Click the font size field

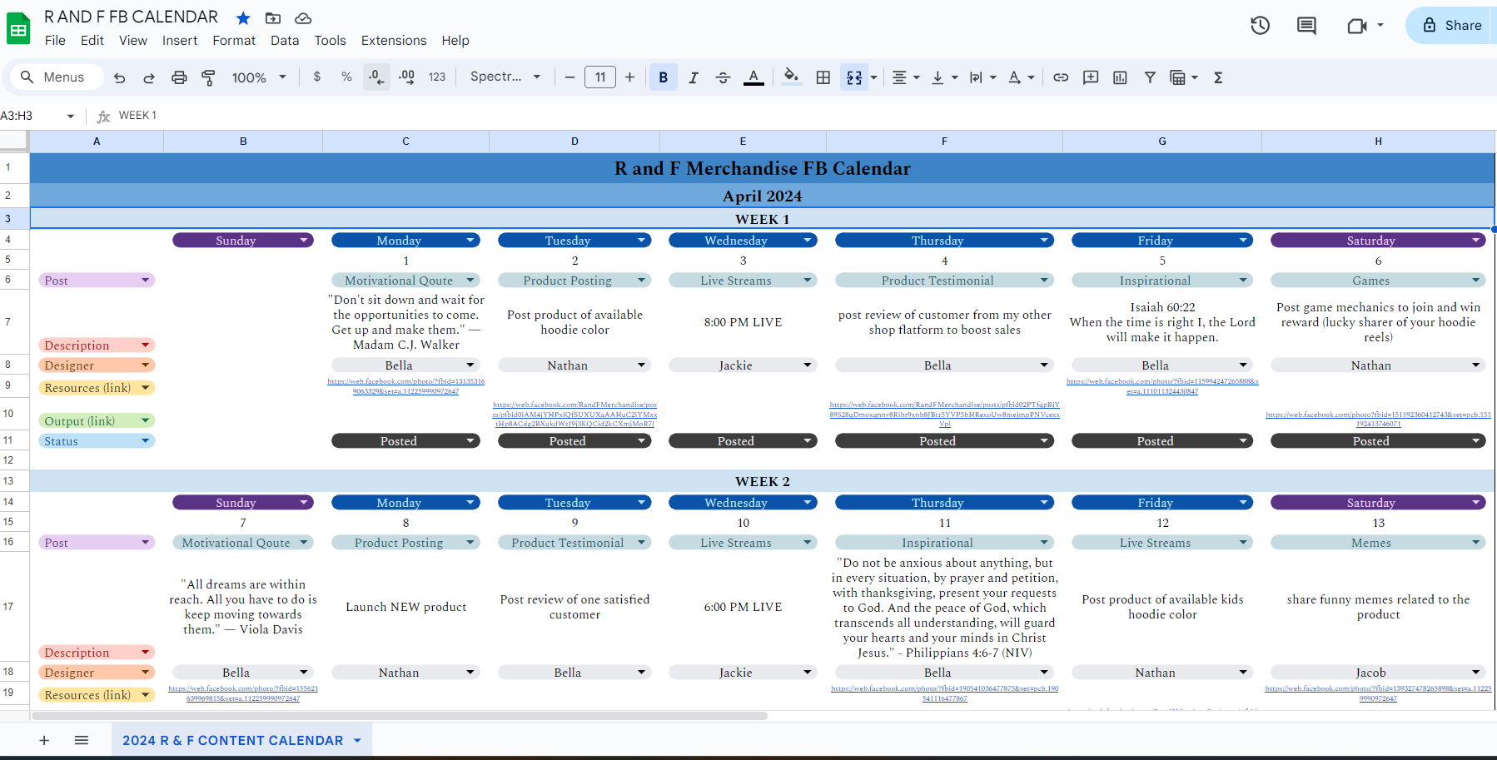pos(600,77)
